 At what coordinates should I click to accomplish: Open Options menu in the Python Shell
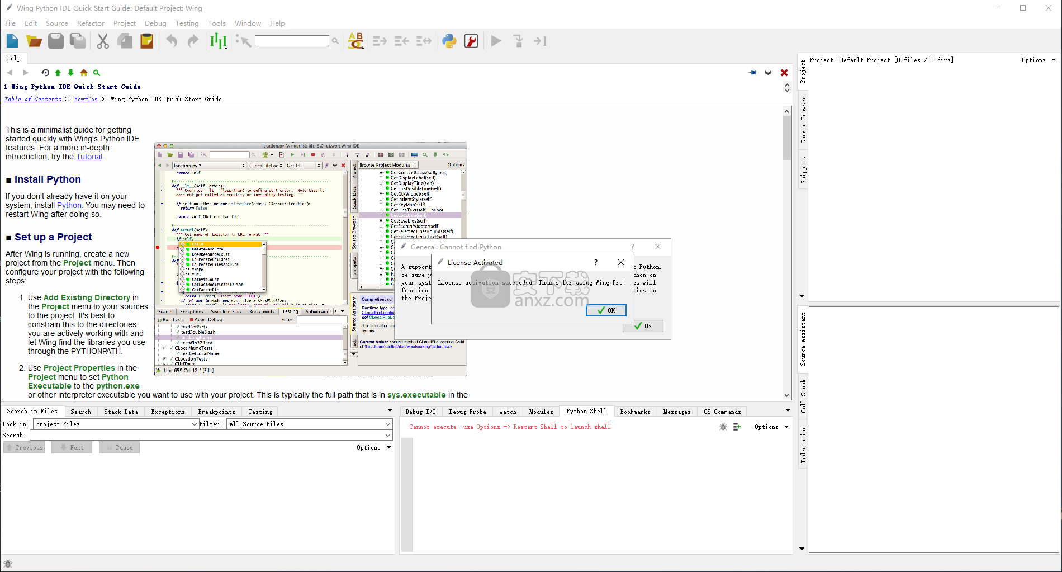[771, 427]
